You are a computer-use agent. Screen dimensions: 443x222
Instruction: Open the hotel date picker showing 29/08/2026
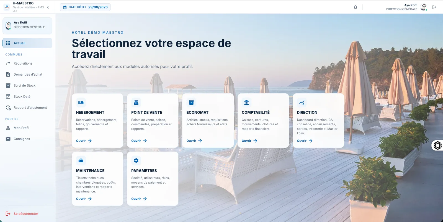coord(85,7)
